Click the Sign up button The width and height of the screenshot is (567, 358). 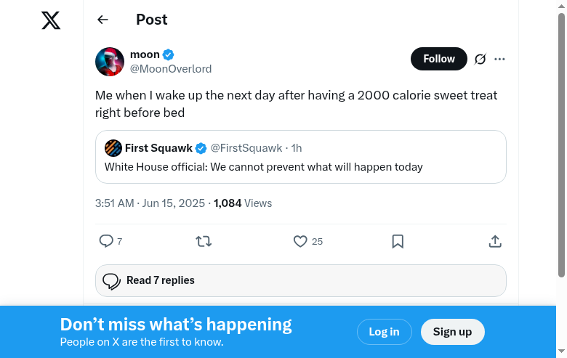click(x=452, y=332)
